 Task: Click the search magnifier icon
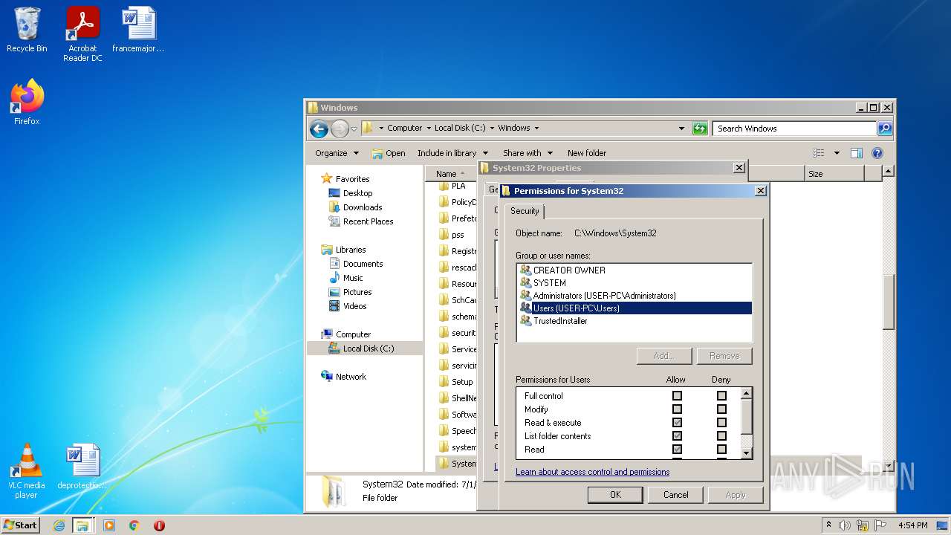point(884,129)
